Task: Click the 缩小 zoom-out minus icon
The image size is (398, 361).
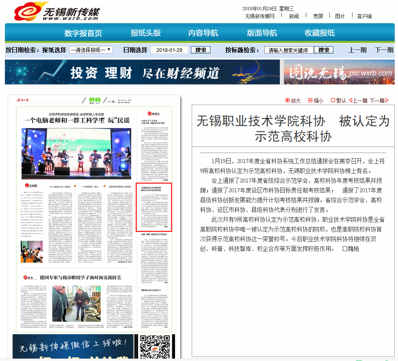Action: (x=310, y=101)
